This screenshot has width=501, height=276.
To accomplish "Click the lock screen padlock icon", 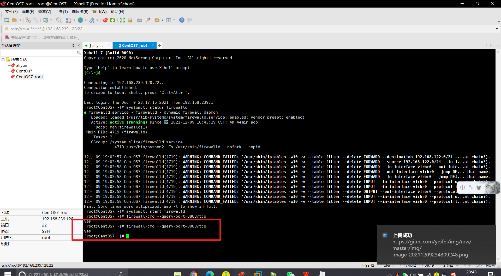I will click(130, 20).
